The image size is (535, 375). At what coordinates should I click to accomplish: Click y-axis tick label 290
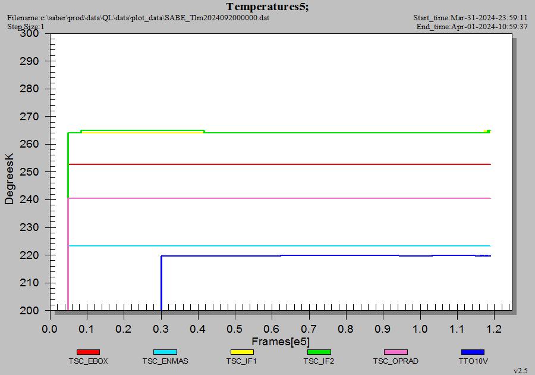pyautogui.click(x=29, y=61)
